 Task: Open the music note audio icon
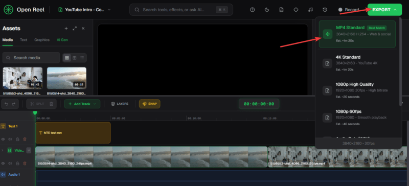310,10
